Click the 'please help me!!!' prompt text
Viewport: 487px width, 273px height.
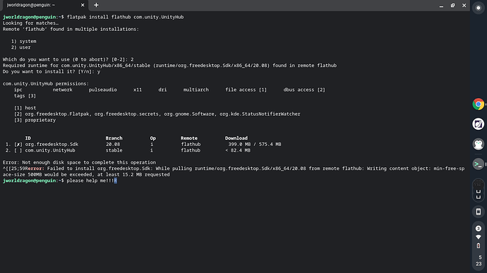(90, 181)
